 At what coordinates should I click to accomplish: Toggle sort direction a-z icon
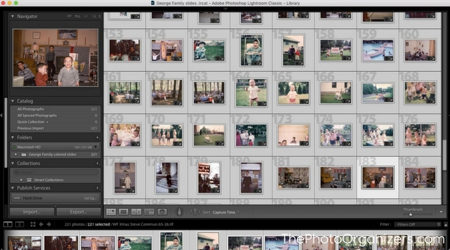click(195, 212)
